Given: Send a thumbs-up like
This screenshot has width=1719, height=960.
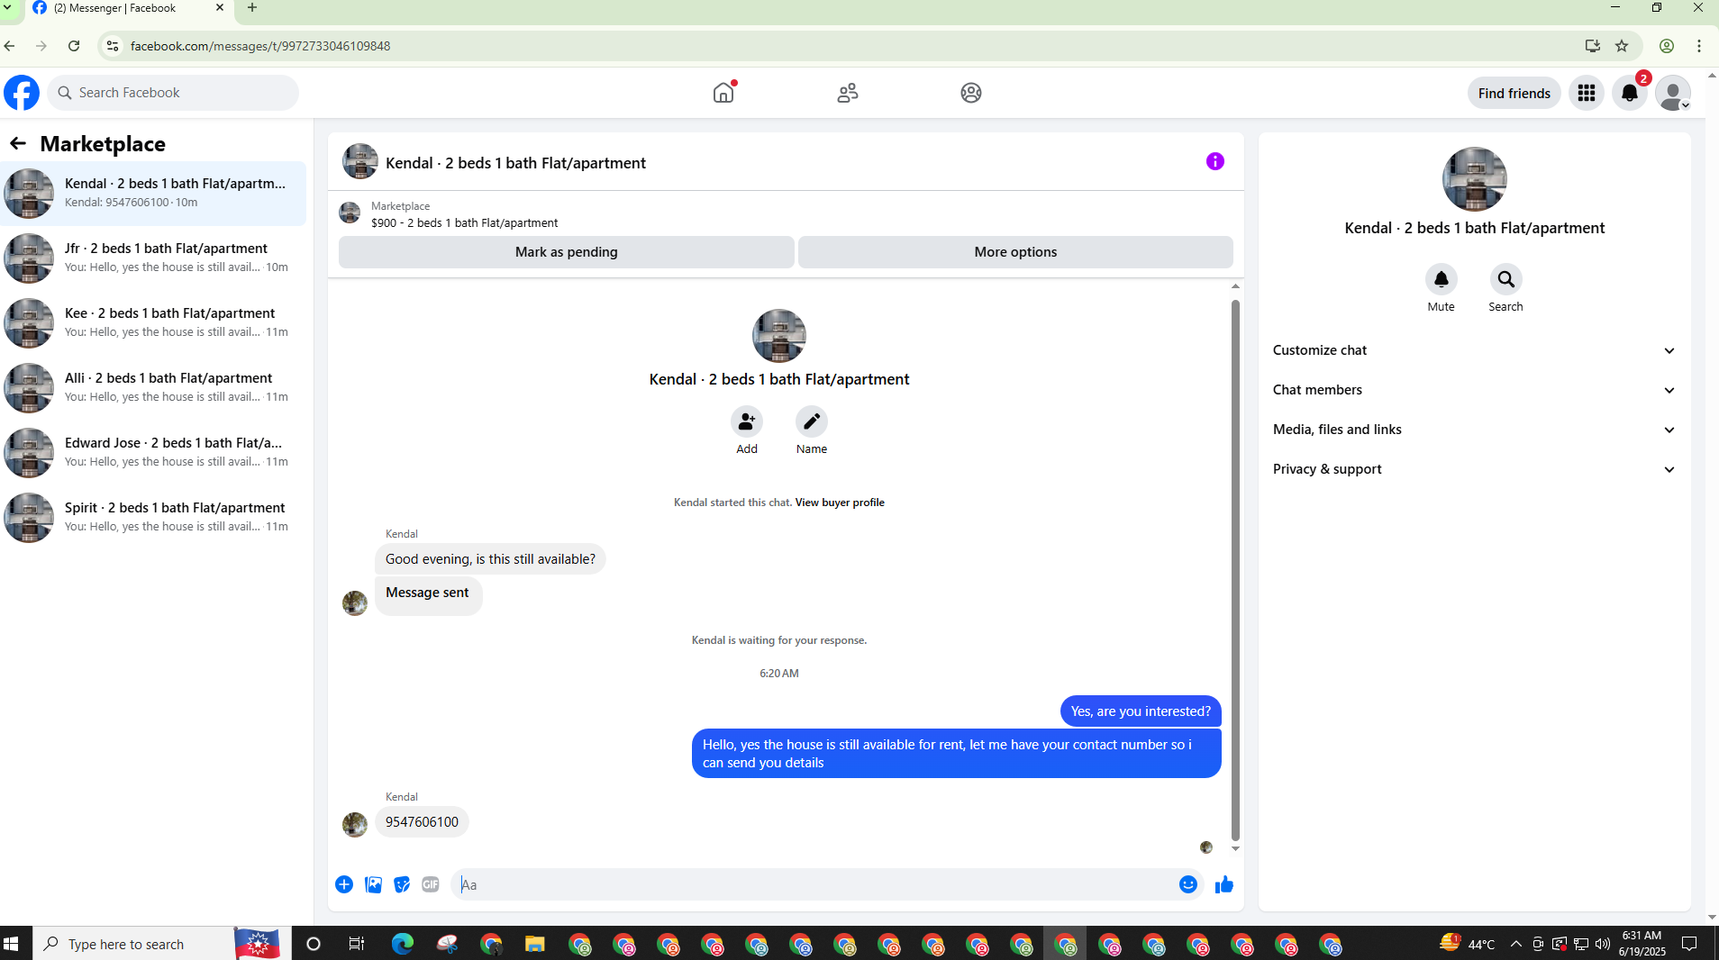Looking at the screenshot, I should point(1224,884).
